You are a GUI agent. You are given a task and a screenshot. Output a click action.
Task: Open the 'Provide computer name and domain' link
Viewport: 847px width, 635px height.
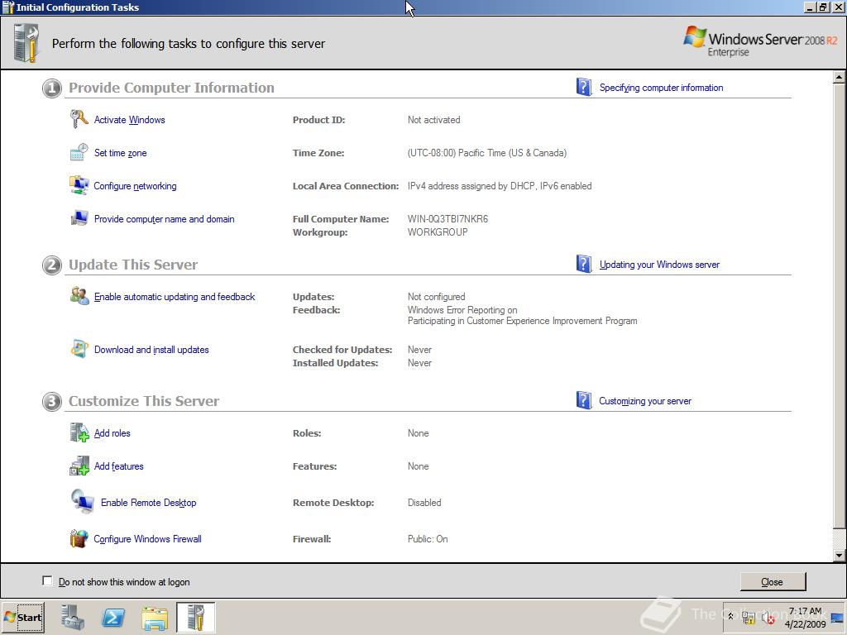click(164, 219)
